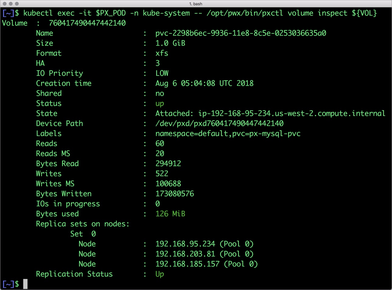Click the volume ID 760417490447442140

tap(87, 23)
